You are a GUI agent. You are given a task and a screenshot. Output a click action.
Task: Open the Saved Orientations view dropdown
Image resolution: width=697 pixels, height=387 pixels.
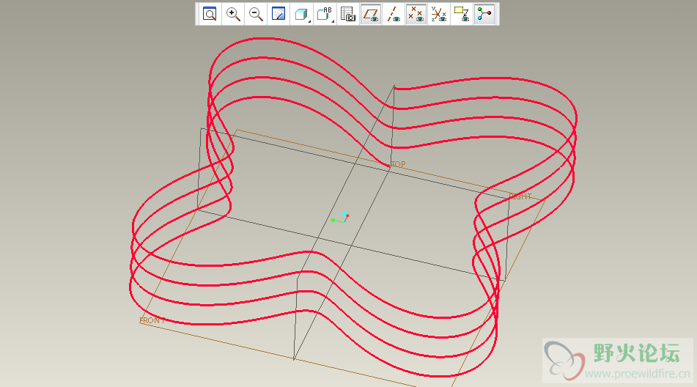click(x=324, y=14)
